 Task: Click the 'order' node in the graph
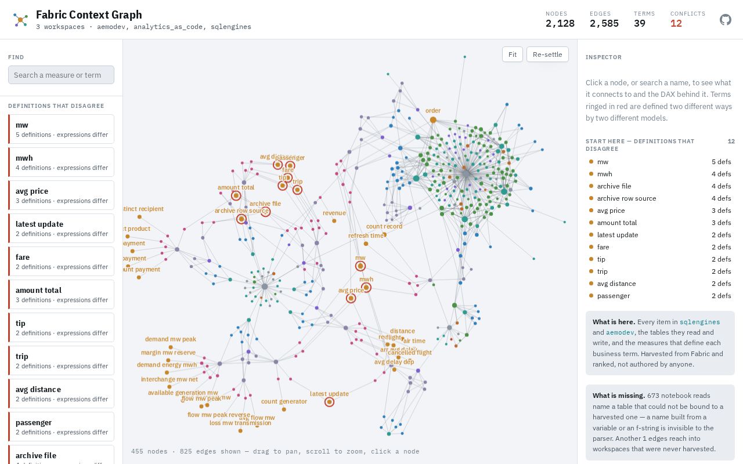(x=433, y=120)
